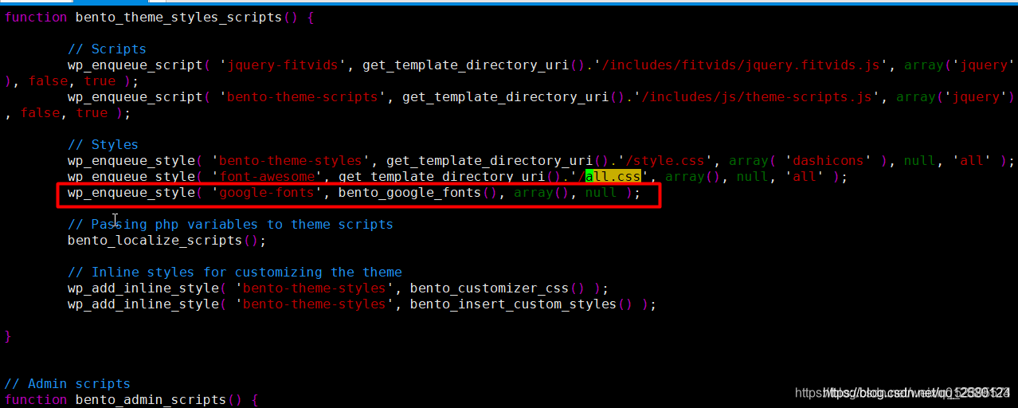Click the 'jquery-fitvids' handle string
This screenshot has width=1018, height=408.
(283, 65)
